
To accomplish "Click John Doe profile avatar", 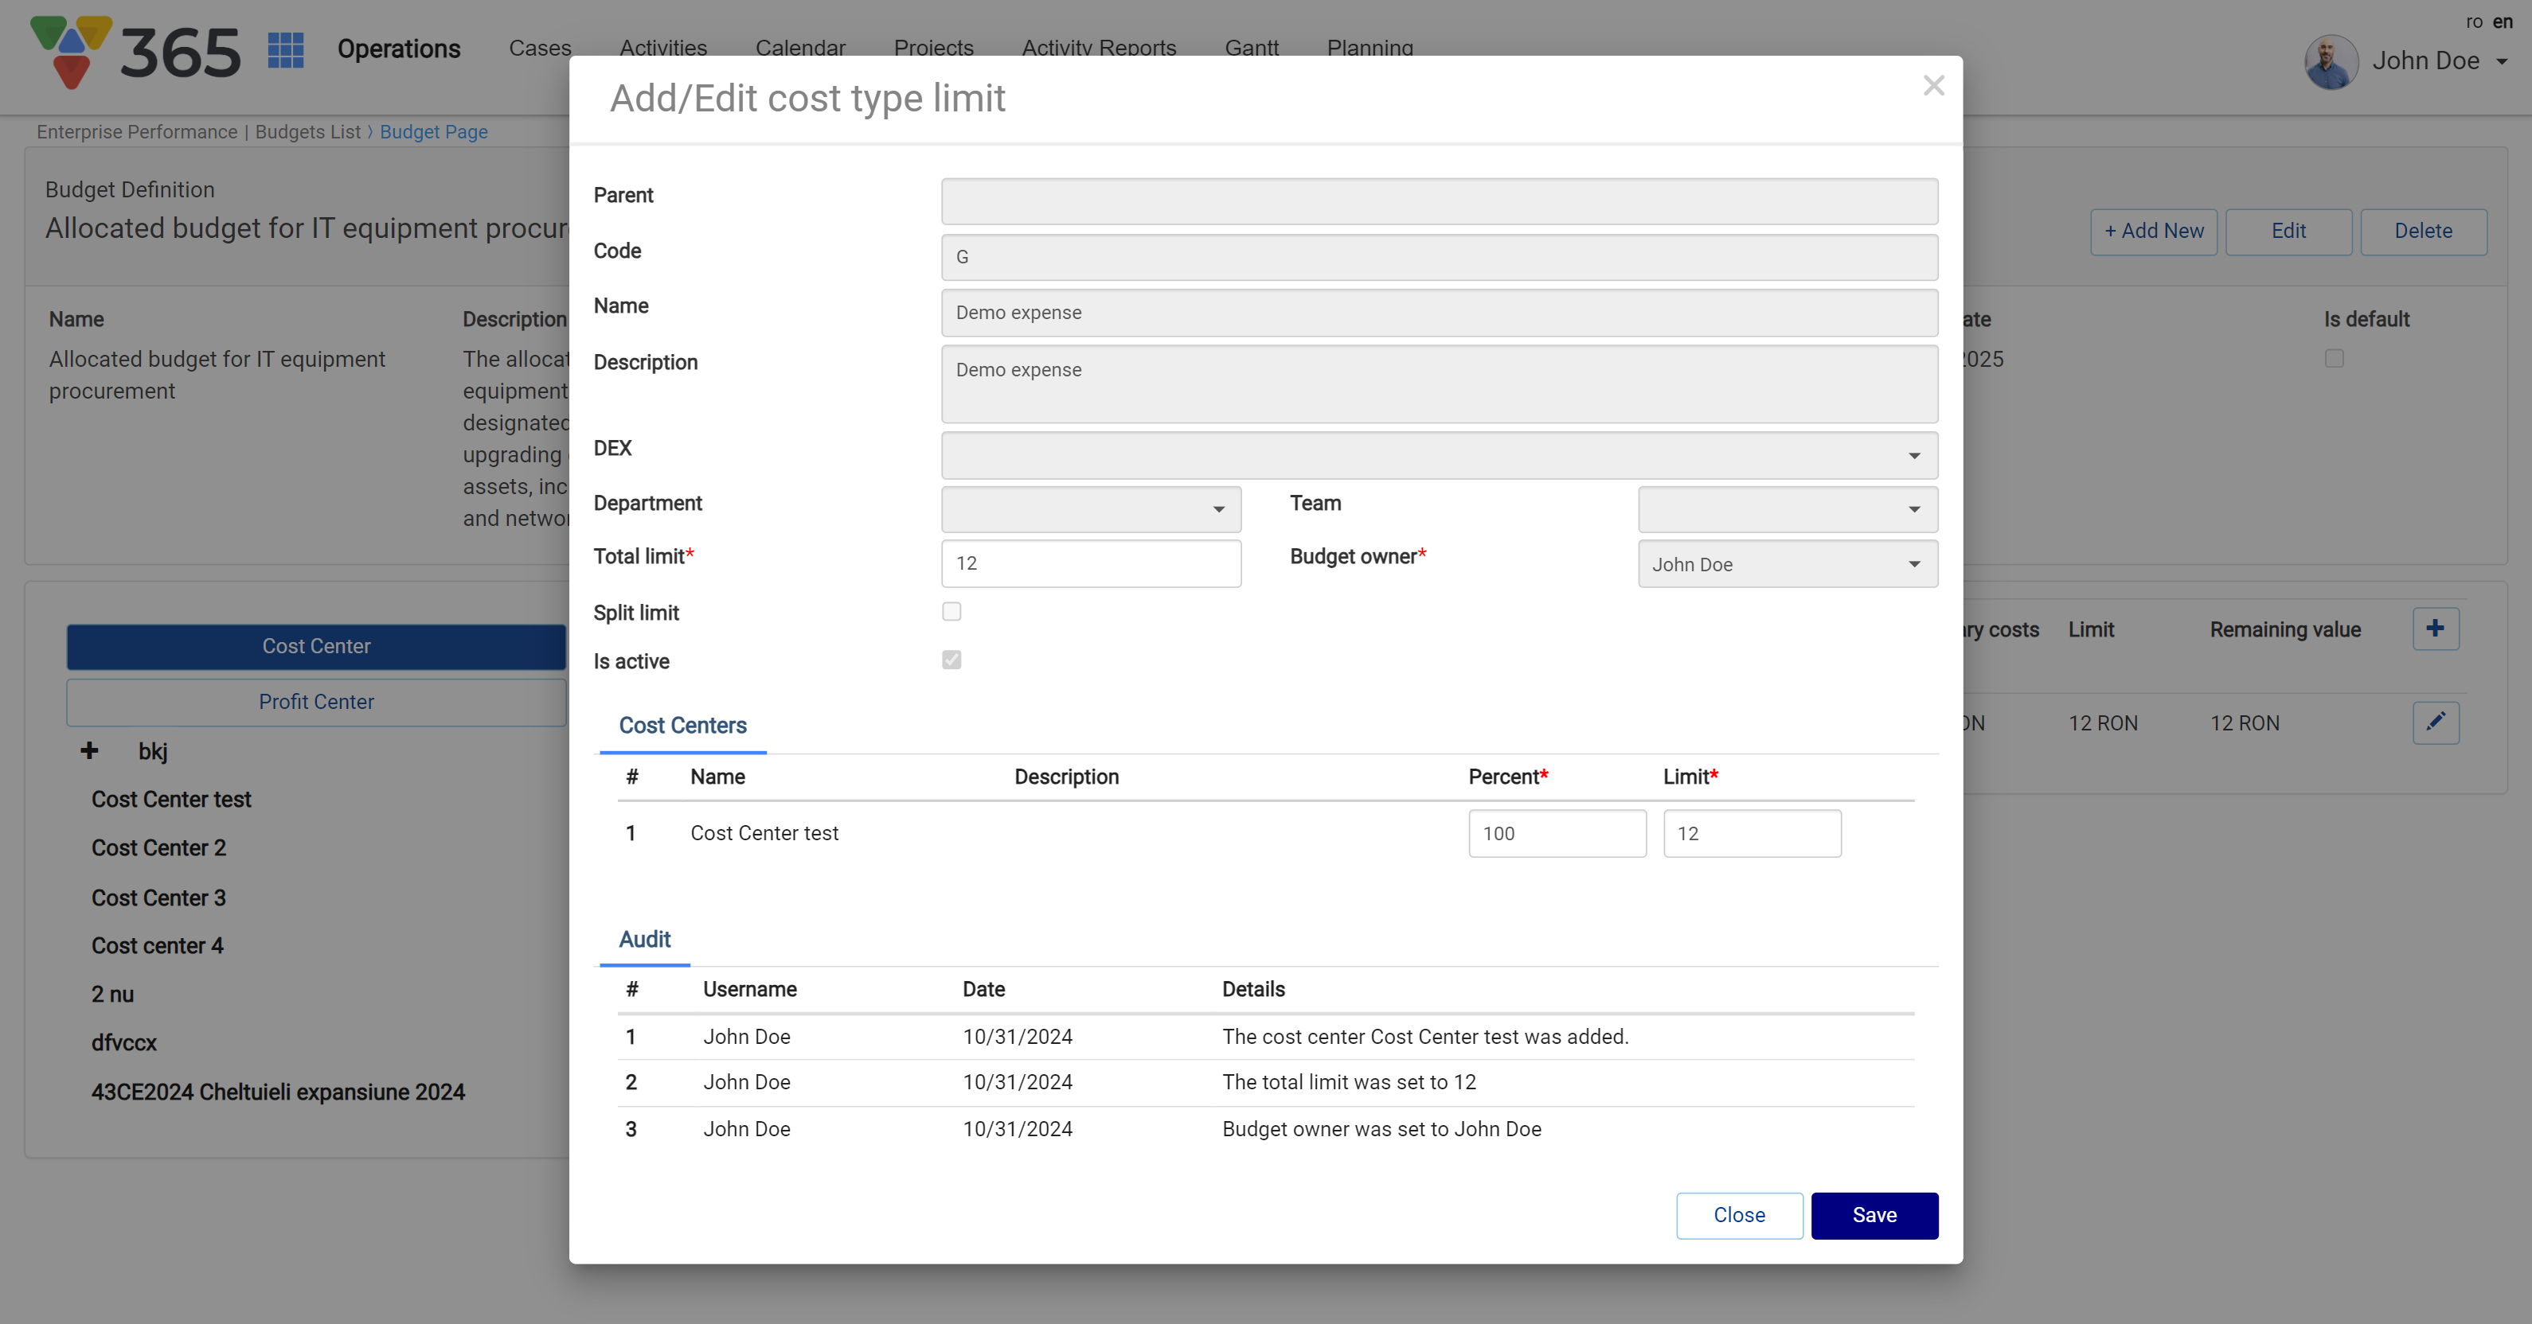I will [x=2331, y=62].
